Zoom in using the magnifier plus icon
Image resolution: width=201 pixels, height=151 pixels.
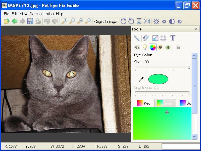64,22
